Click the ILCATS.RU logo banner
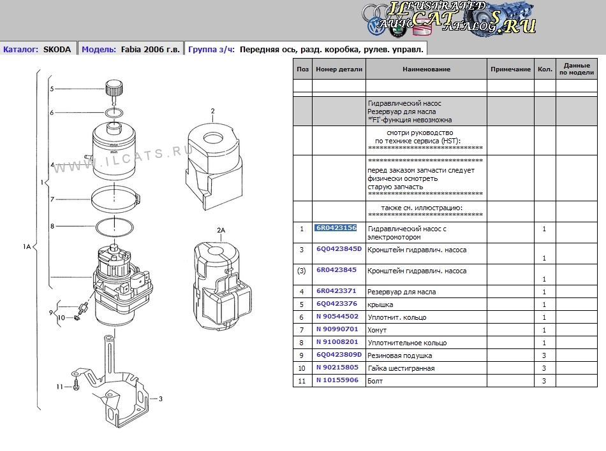Image resolution: width=606 pixels, height=451 pixels. click(450, 19)
